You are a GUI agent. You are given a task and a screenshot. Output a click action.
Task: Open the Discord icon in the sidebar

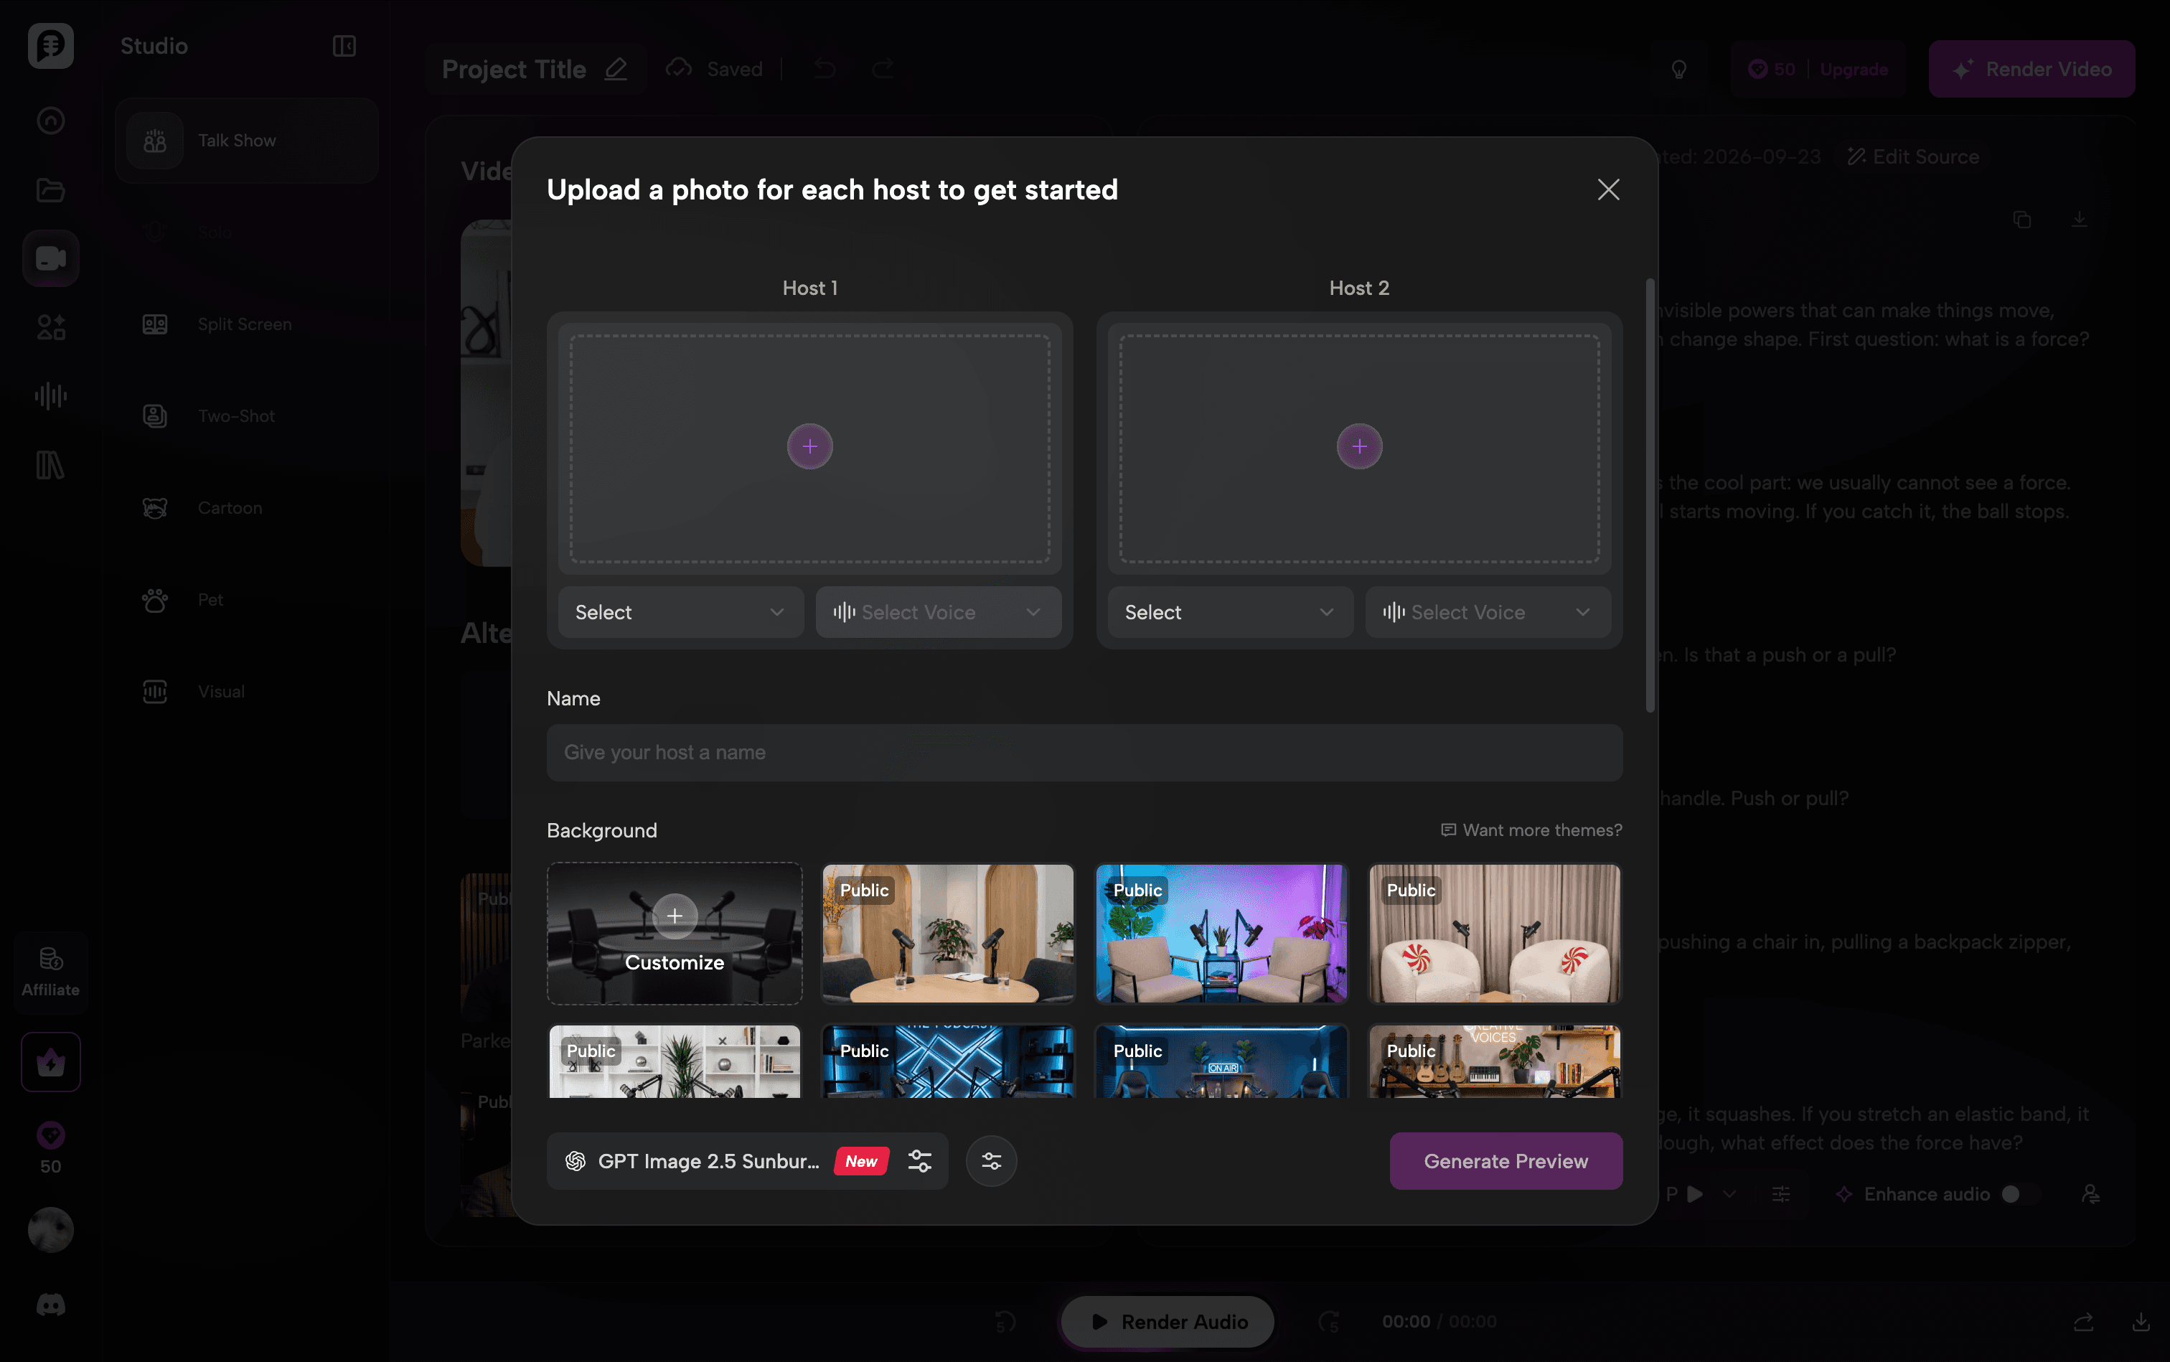[50, 1305]
